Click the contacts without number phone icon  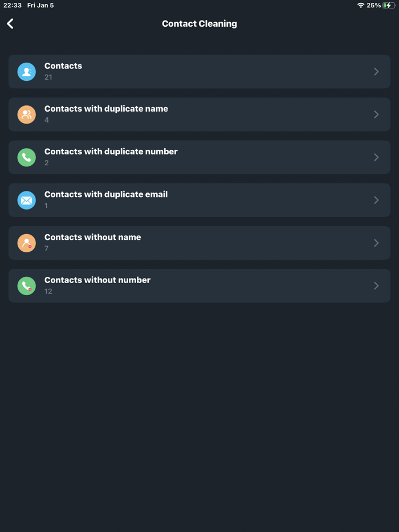pyautogui.click(x=26, y=285)
